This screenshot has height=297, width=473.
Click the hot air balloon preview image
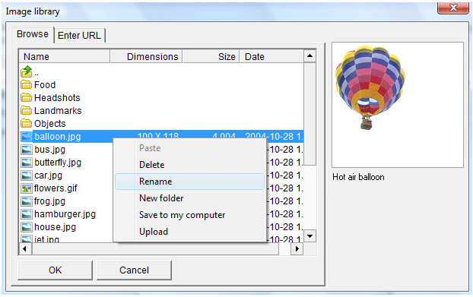click(x=370, y=87)
